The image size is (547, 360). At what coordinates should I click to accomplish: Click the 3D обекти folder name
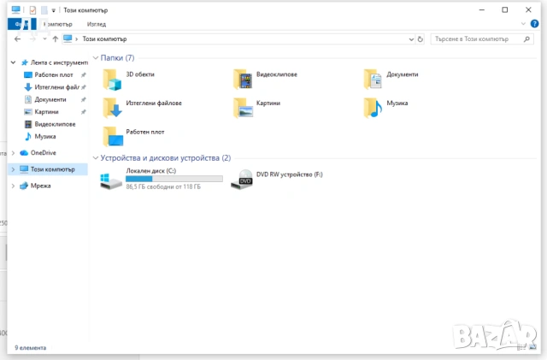click(x=140, y=74)
